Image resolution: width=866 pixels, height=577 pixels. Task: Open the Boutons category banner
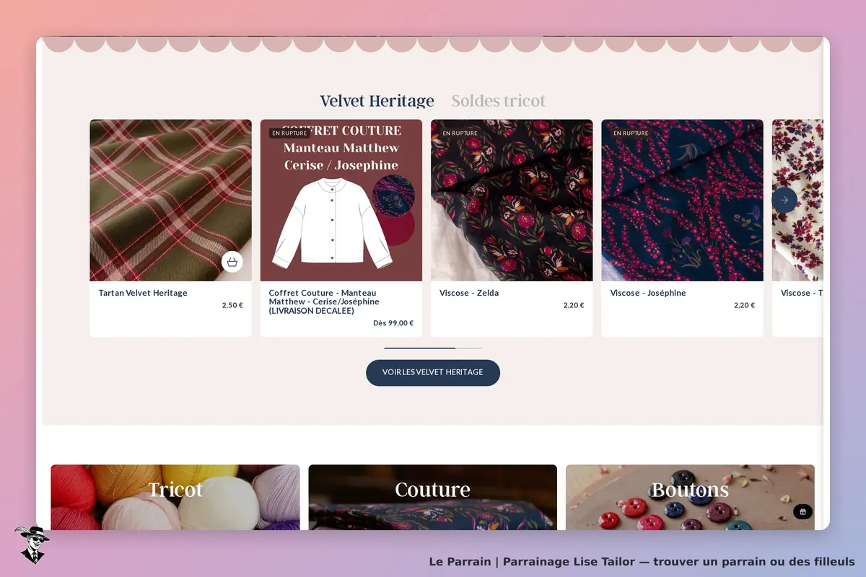tap(690, 498)
